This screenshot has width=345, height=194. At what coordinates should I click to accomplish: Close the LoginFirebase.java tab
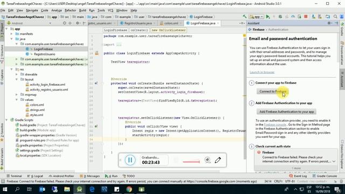(218, 23)
